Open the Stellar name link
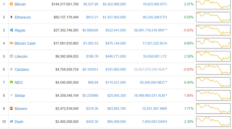The height and width of the screenshot is (129, 232). pos(20,95)
